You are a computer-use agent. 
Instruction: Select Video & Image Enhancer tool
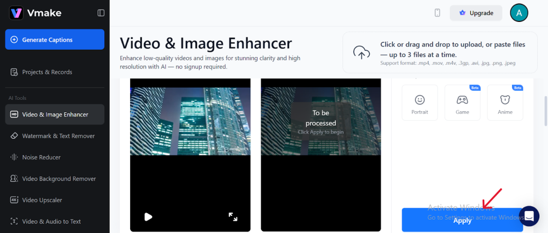[55, 114]
